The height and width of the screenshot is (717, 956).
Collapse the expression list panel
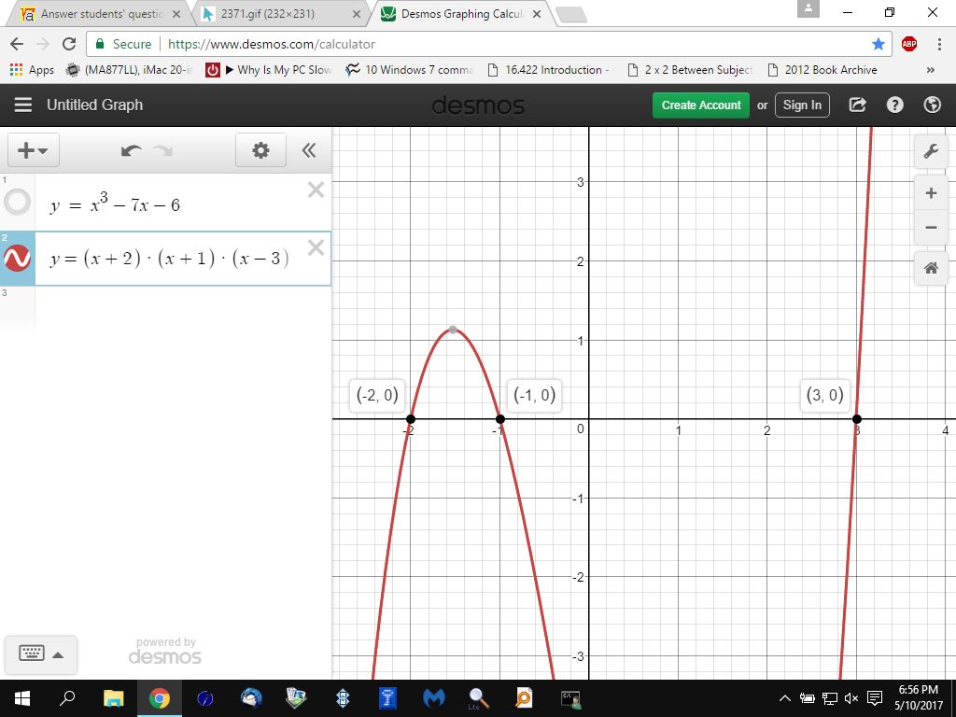coord(309,150)
